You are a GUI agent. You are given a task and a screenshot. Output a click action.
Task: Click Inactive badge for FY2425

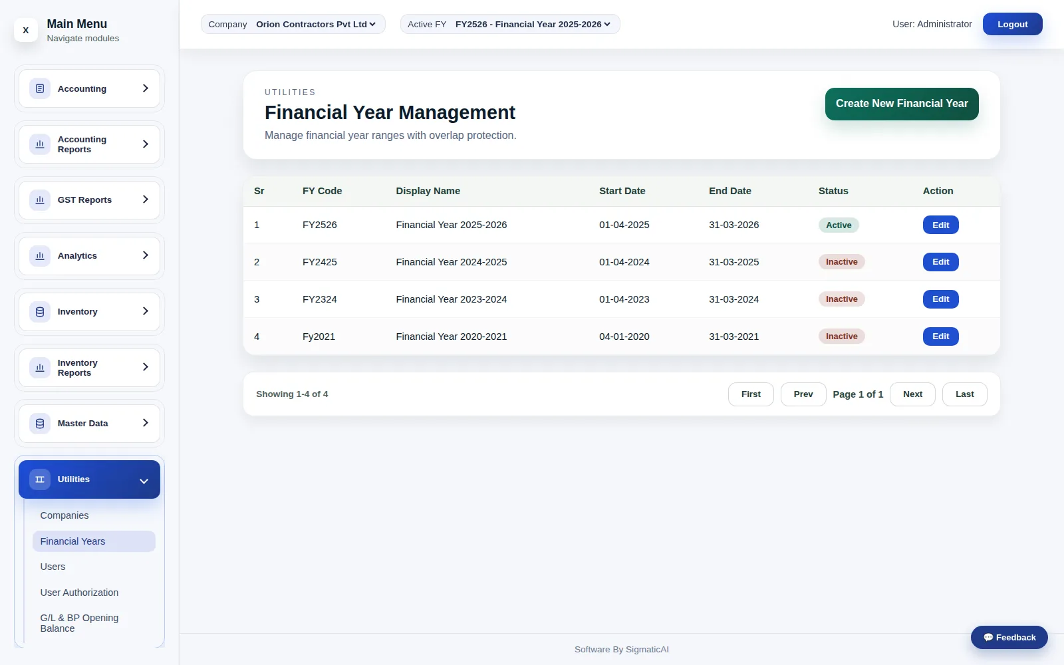[x=841, y=262]
